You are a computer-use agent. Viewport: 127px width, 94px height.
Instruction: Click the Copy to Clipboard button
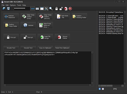point(45,48)
